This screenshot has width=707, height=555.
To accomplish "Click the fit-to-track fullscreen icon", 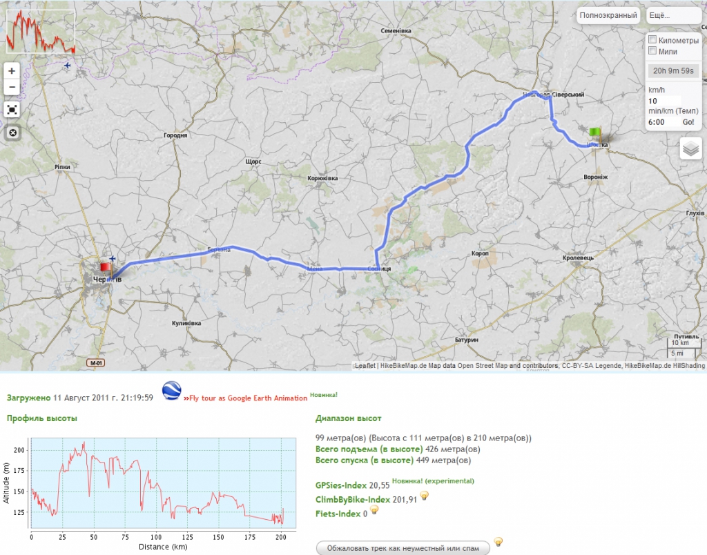I will click(x=12, y=110).
